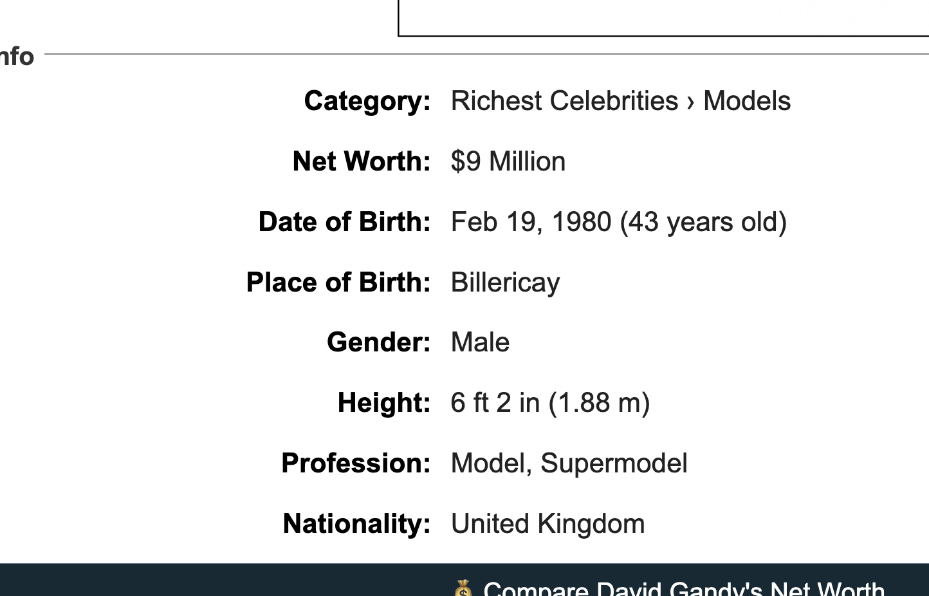The image size is (929, 596).
Task: Open the Richest Celebrities category link
Action: coord(564,101)
